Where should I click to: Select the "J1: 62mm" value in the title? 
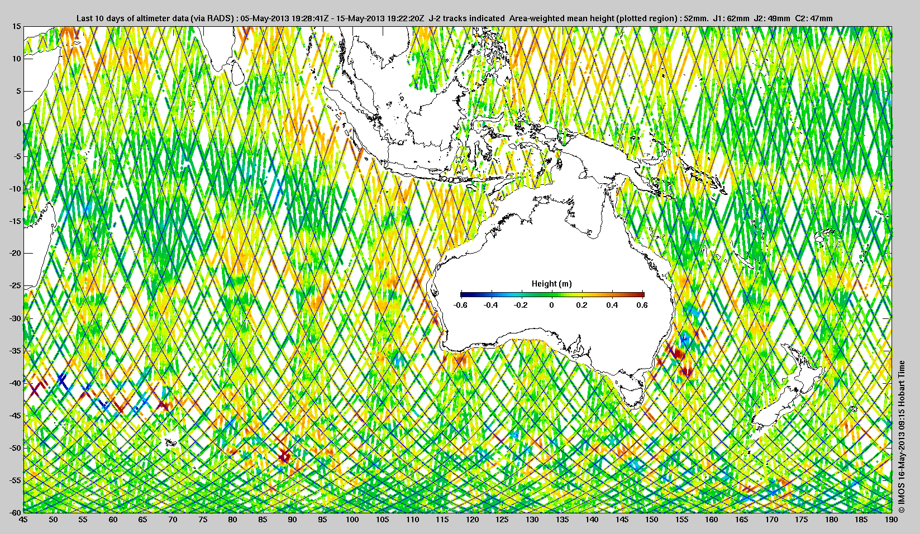click(x=731, y=18)
